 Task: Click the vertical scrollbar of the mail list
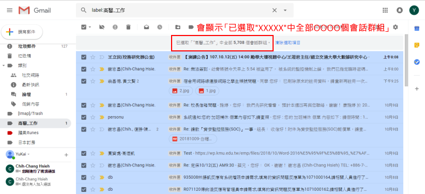point(406,60)
